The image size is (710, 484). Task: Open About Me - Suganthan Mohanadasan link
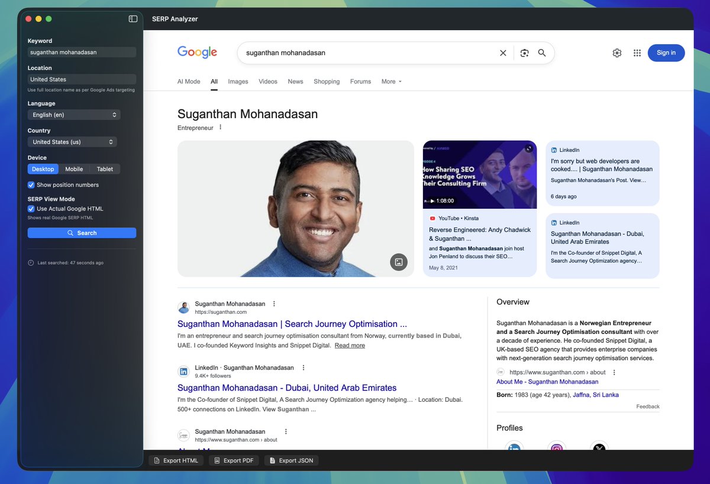tap(547, 382)
